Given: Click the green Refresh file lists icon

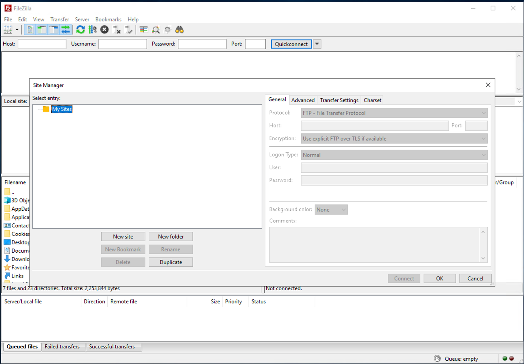Looking at the screenshot, I should point(81,30).
